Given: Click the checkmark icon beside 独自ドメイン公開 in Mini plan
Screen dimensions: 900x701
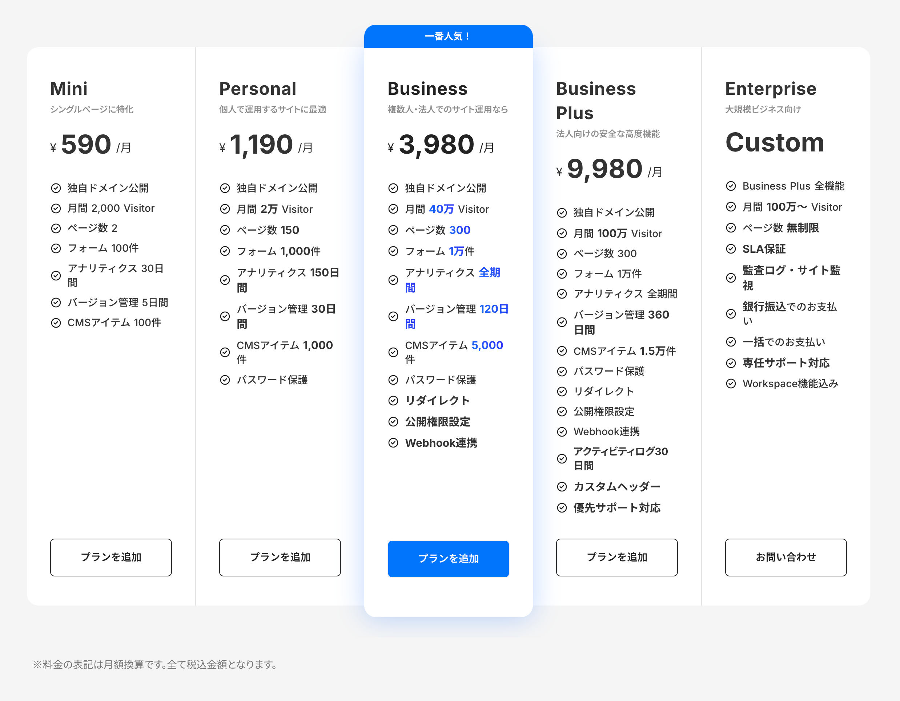Looking at the screenshot, I should pyautogui.click(x=57, y=188).
